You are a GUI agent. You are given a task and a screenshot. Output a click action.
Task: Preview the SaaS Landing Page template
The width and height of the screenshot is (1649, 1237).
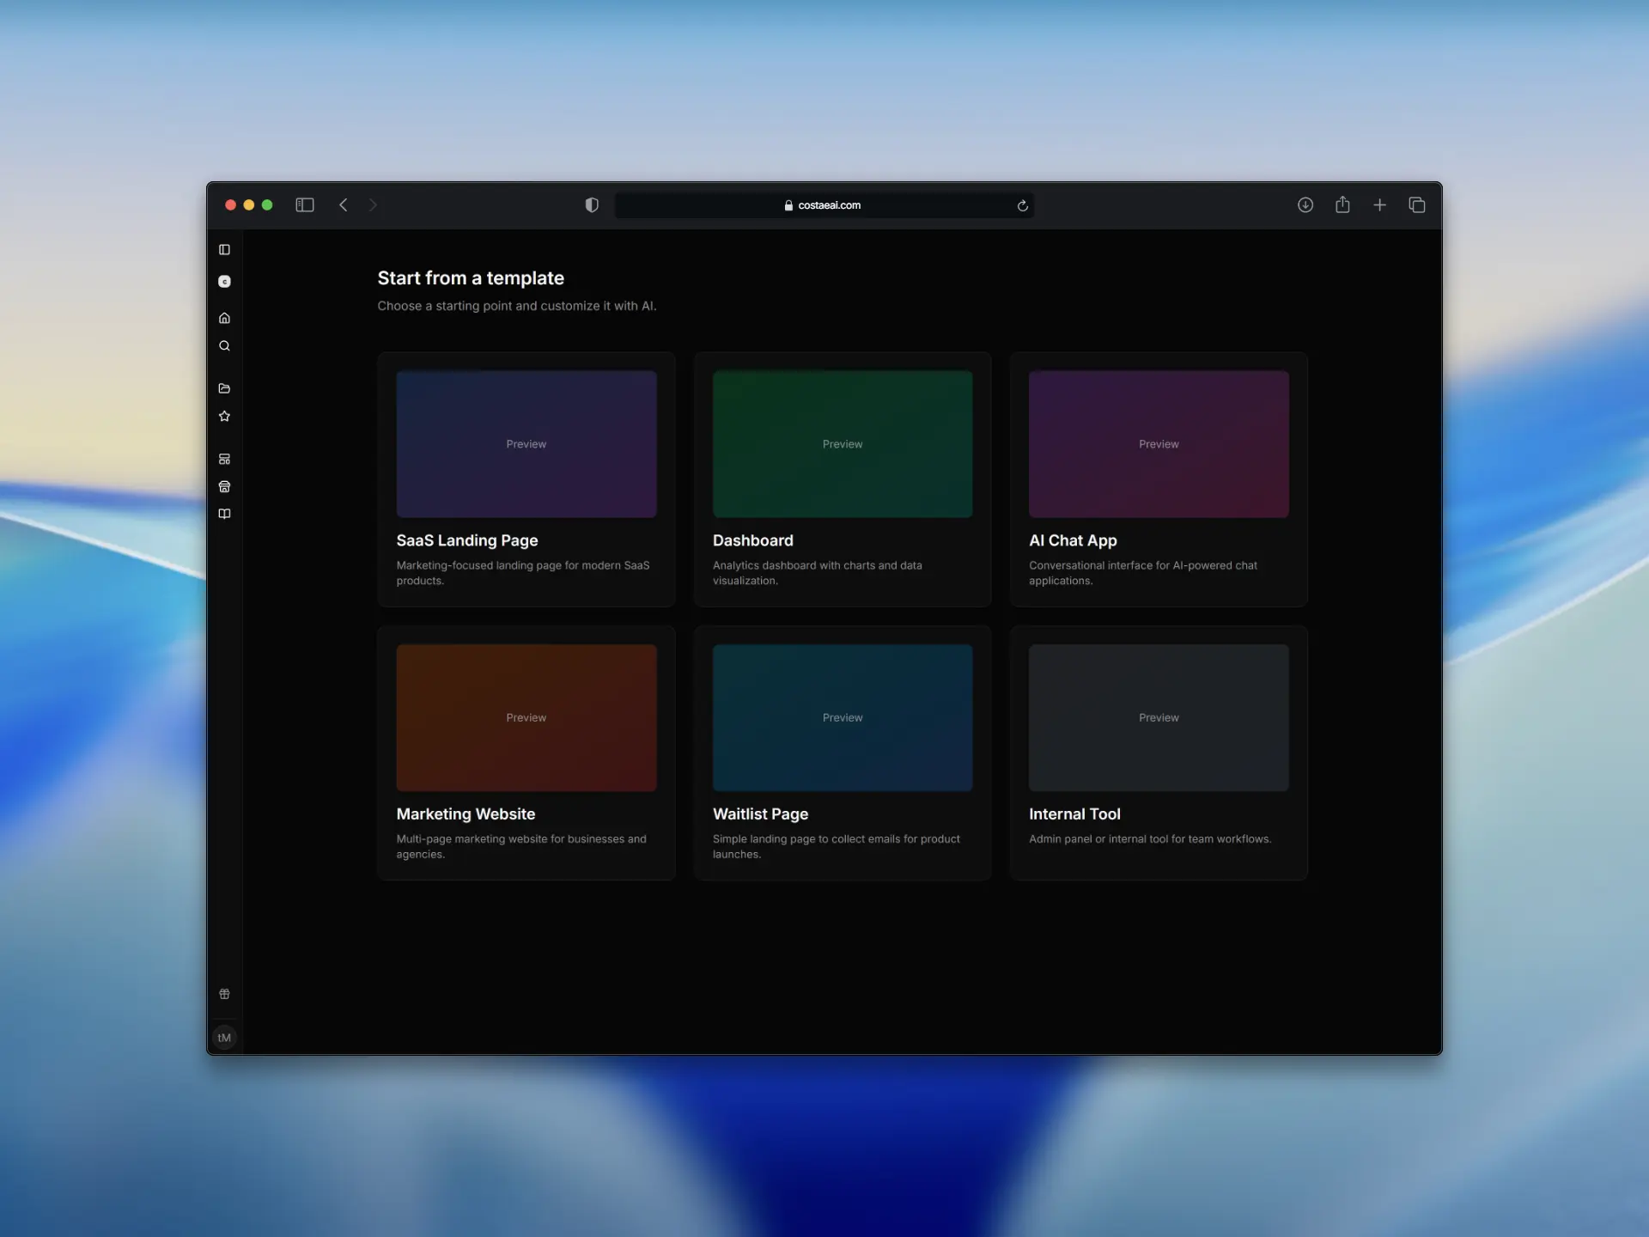pyautogui.click(x=526, y=444)
